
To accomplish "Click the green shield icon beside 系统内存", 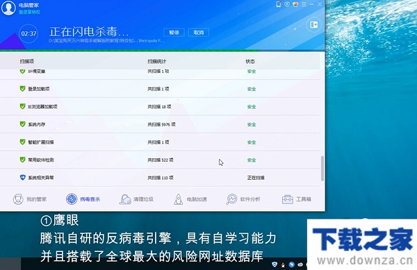I will point(23,124).
